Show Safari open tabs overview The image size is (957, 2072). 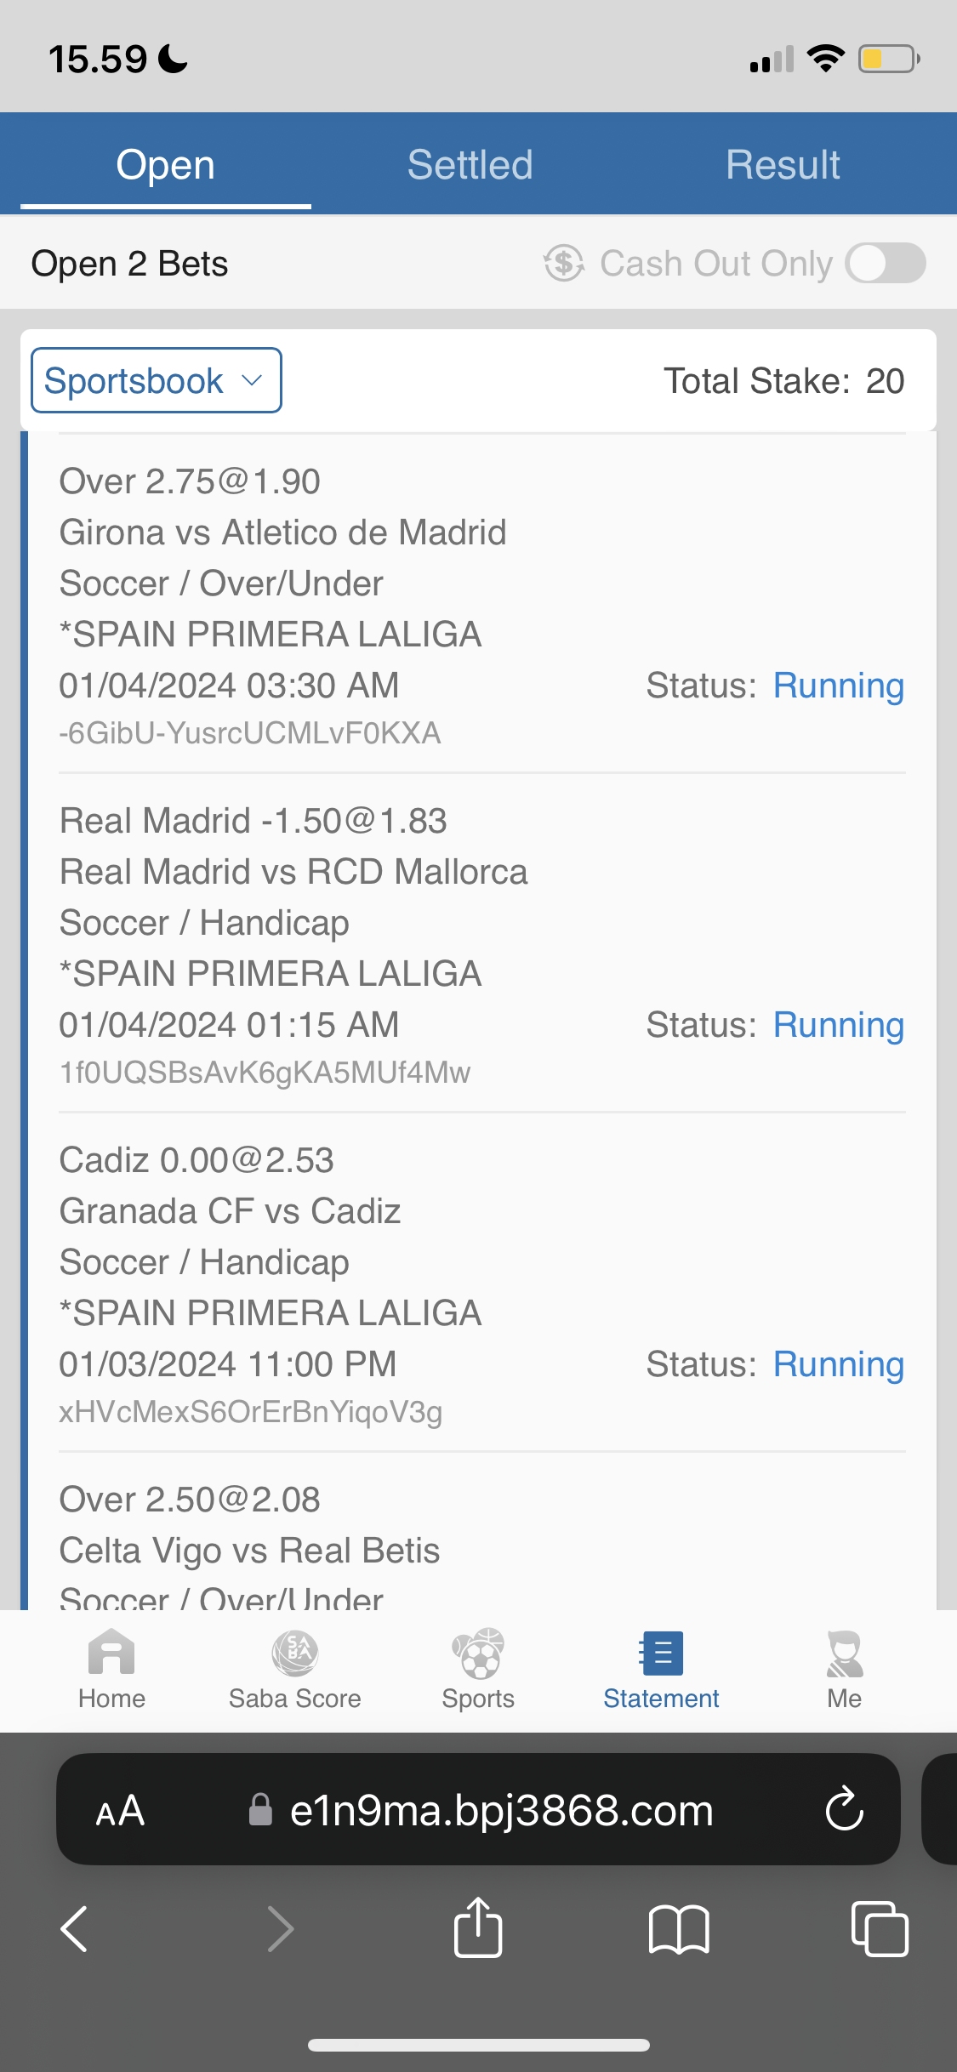click(879, 1928)
